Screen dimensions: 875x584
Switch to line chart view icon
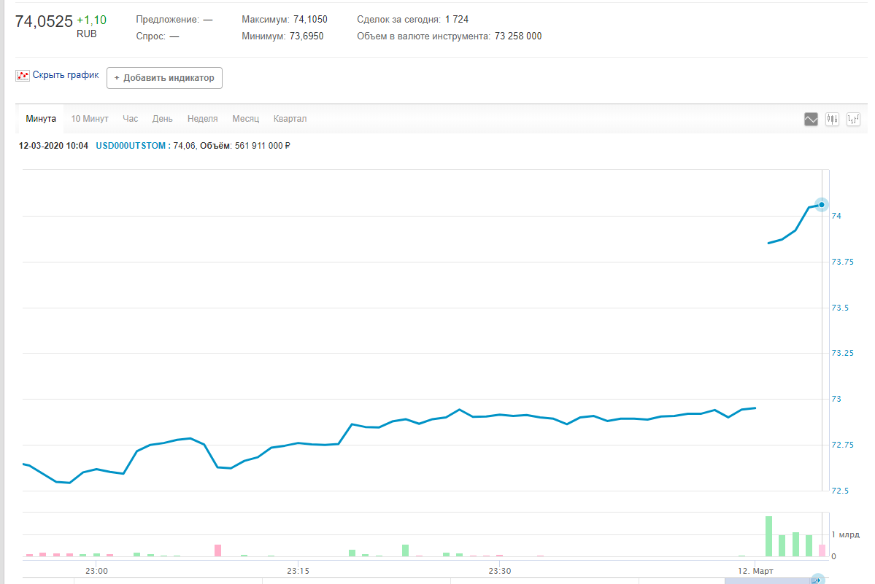(811, 120)
